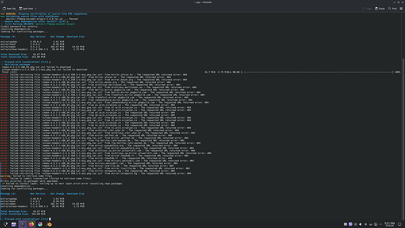Click the show desktop button
The height and width of the screenshot is (228, 405).
coord(400,224)
